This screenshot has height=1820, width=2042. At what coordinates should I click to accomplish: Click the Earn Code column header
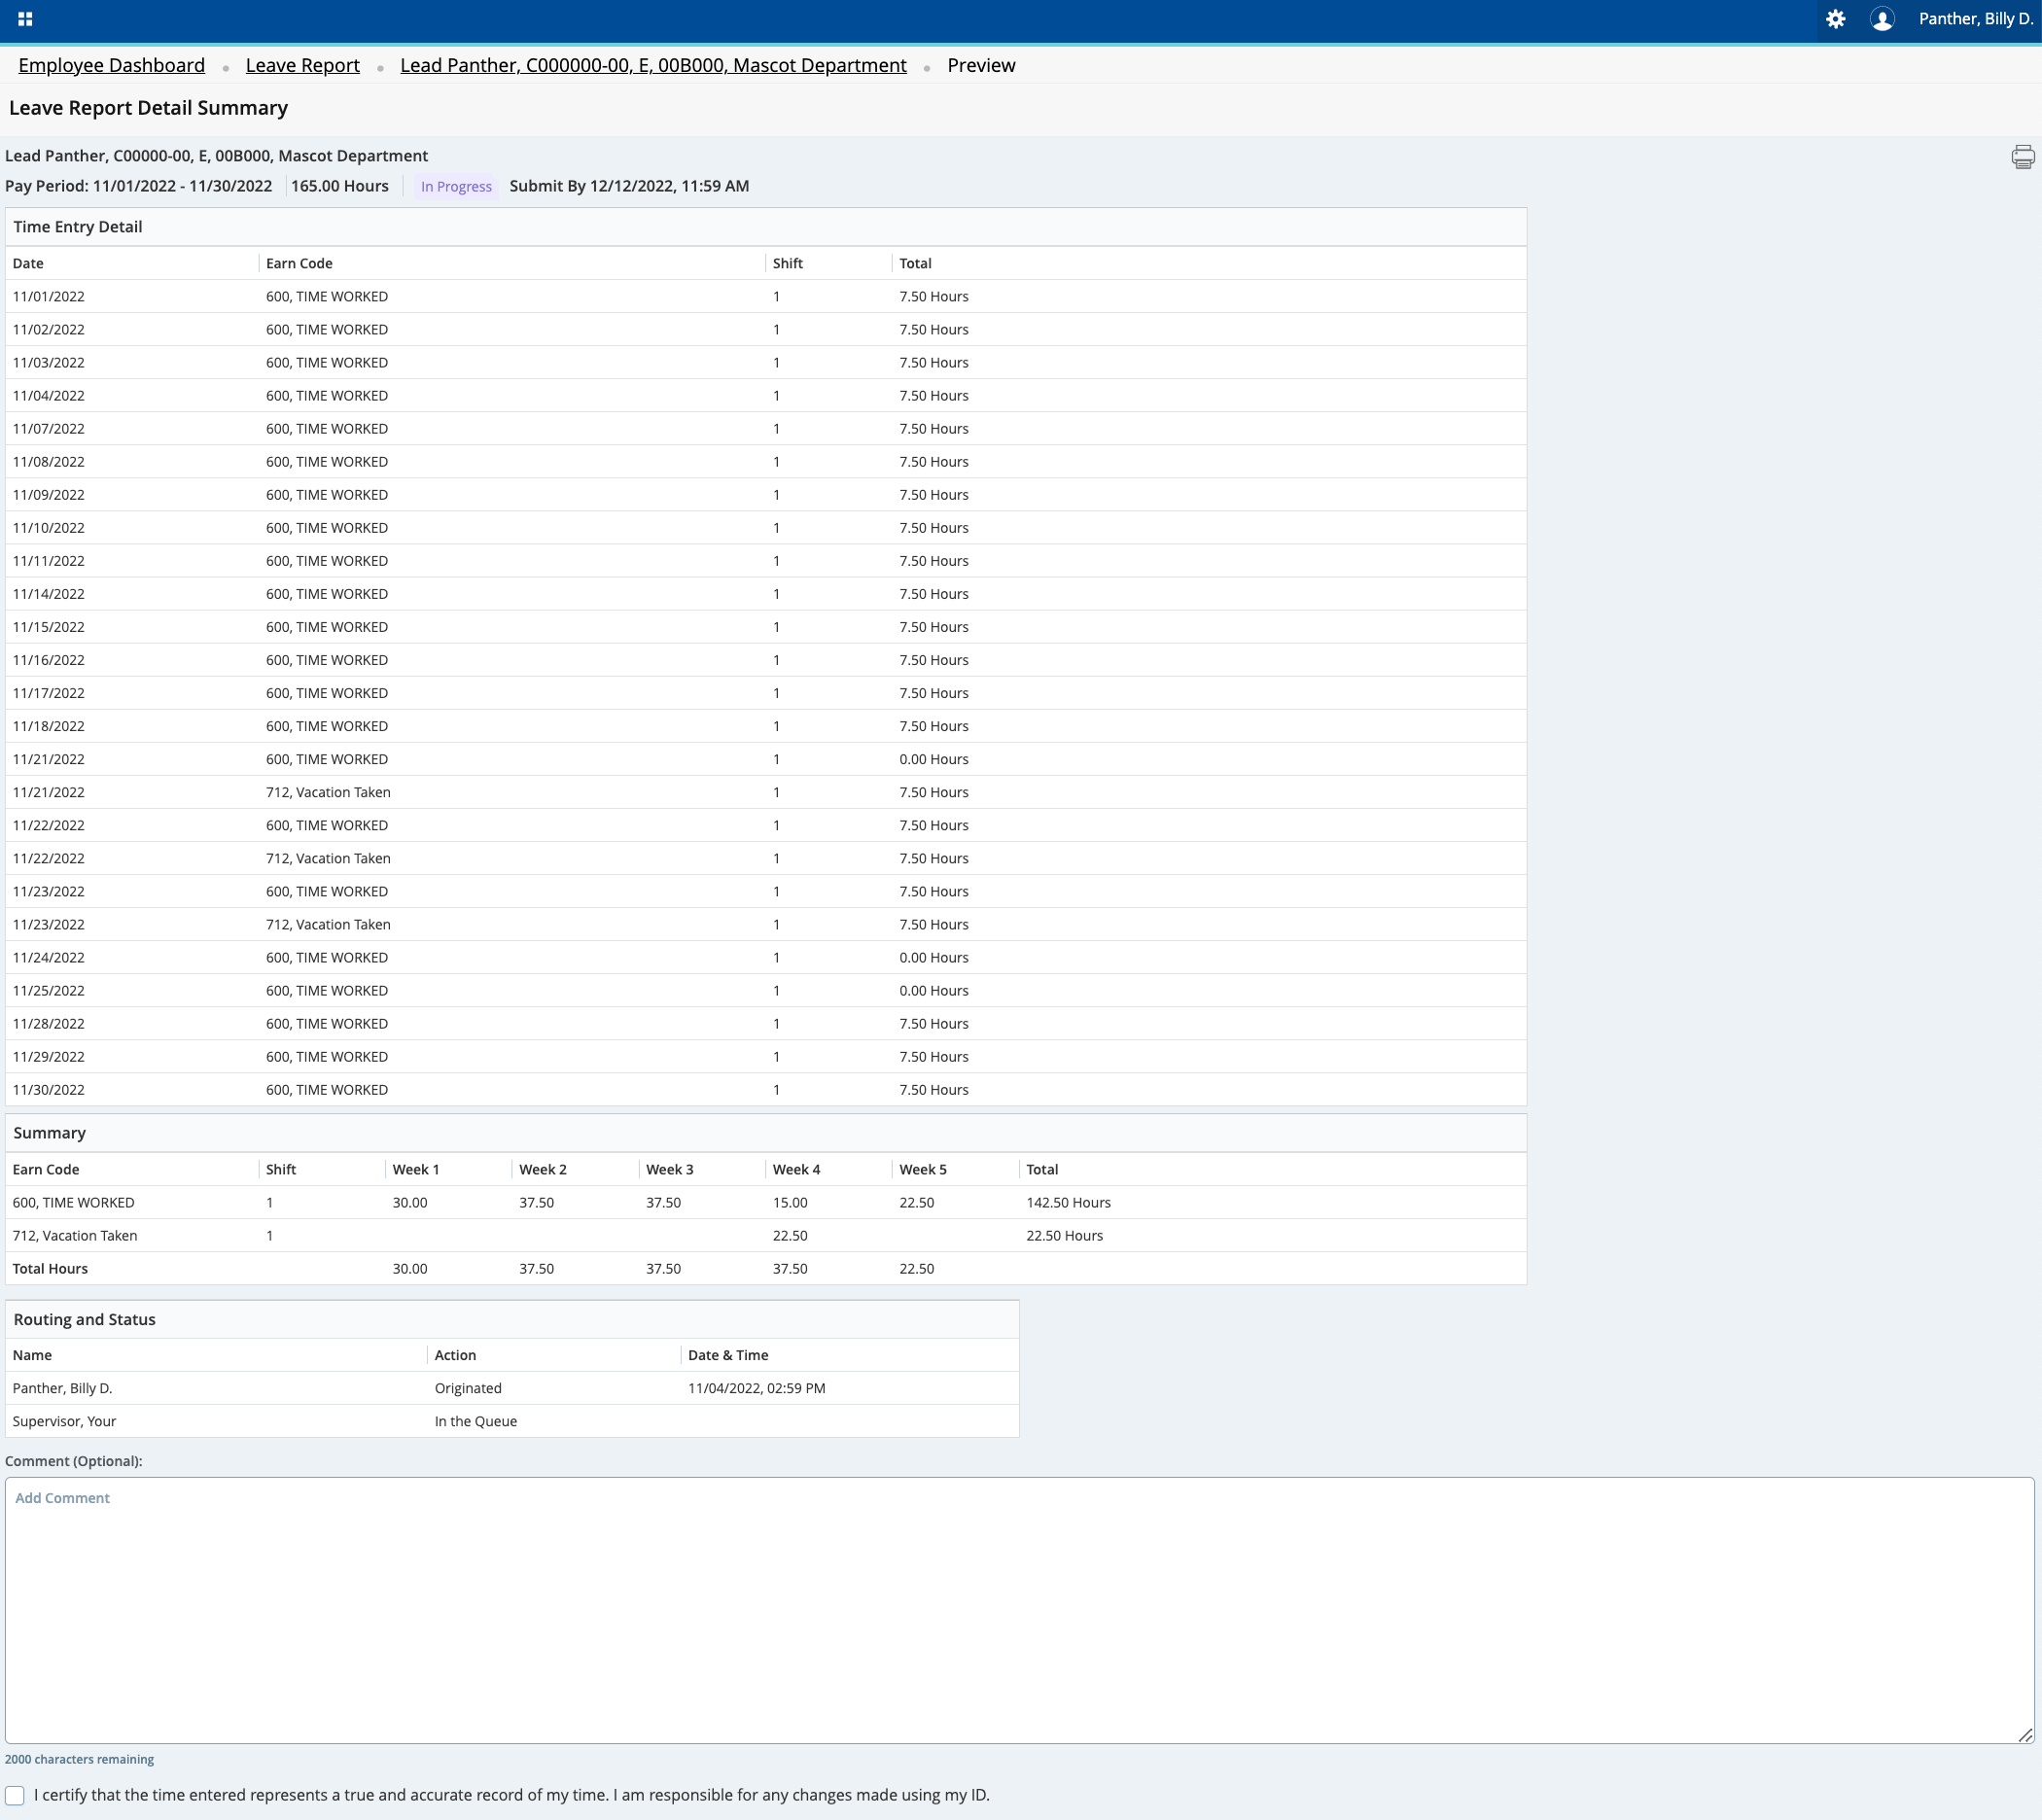299,264
